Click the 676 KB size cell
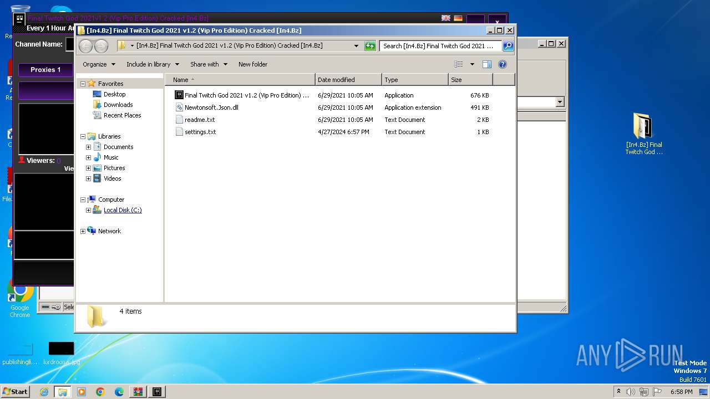This screenshot has height=399, width=710. (x=479, y=95)
